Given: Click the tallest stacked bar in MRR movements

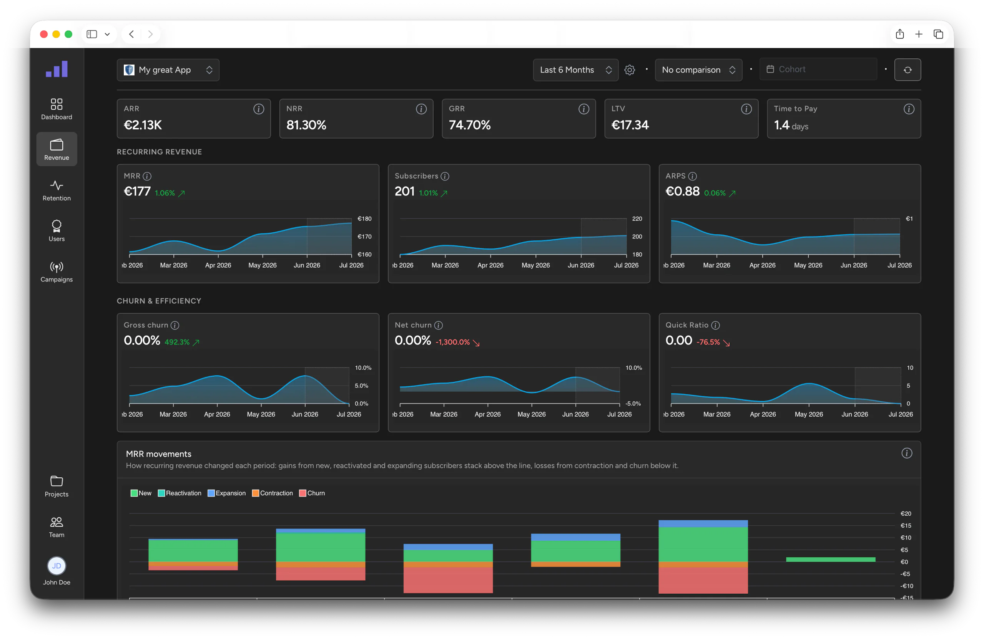Looking at the screenshot, I should [703, 557].
